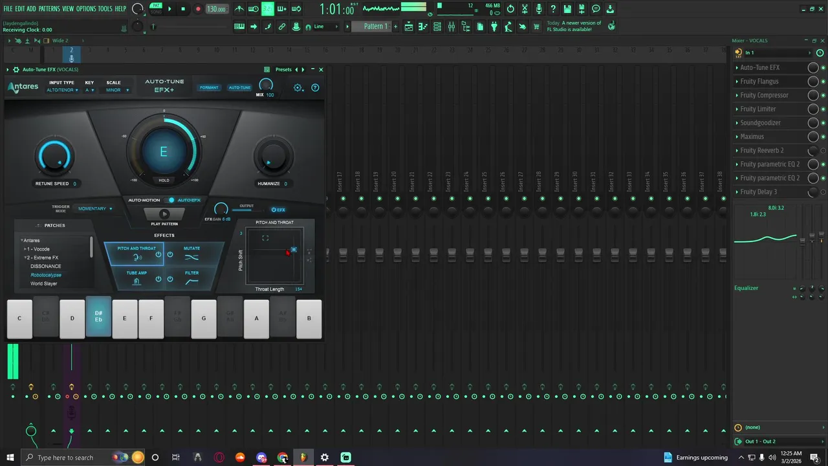This screenshot has height=466, width=828.
Task: Open Auto-Tune EFX+ help question icon
Action: pos(315,87)
